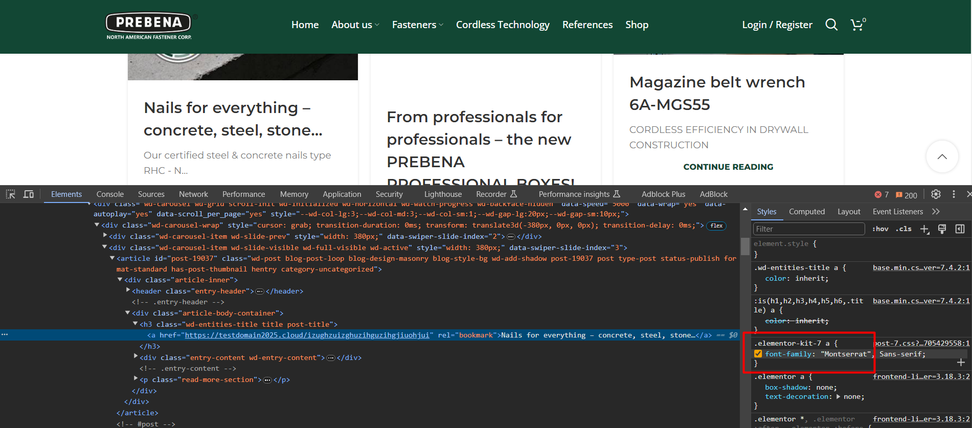Open the DevTools three-dot customize menu
Screen dimensions: 972x428
tap(954, 194)
